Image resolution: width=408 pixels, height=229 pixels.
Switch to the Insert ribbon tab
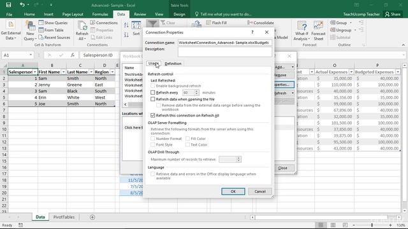point(48,14)
